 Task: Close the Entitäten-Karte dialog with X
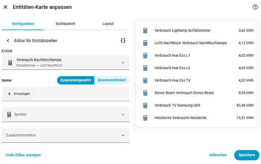pos(5,7)
